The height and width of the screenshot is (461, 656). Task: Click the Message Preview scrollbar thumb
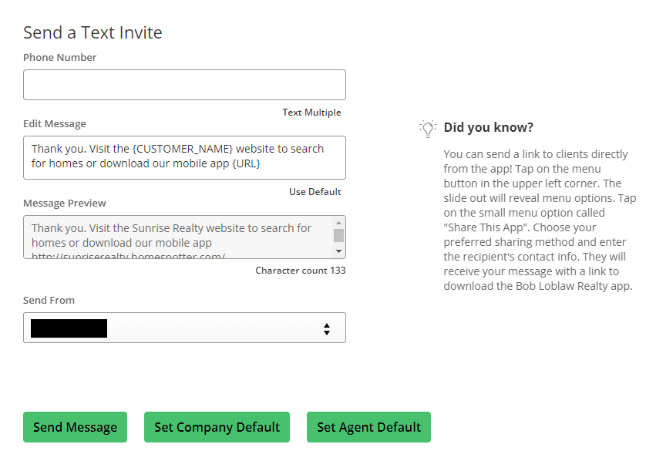point(338,235)
